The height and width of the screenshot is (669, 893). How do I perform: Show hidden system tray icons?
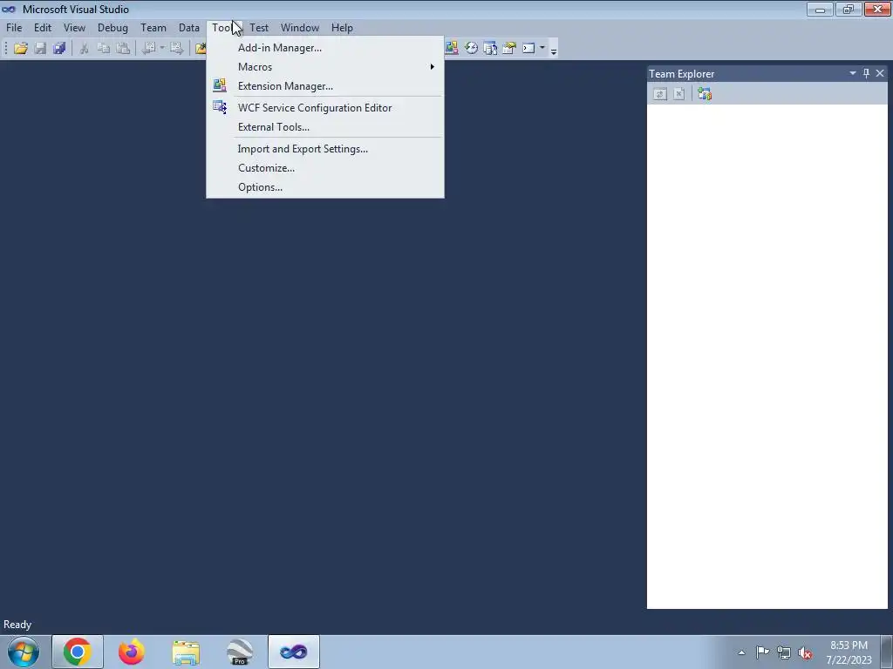click(x=741, y=652)
